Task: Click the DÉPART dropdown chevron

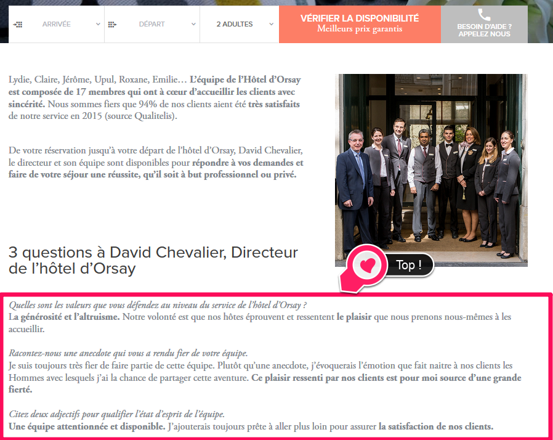Action: (193, 25)
